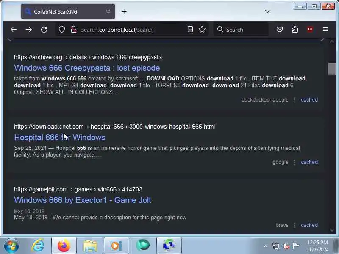Open more options for Game Jolt result
This screenshot has height=254, width=339.
[294, 225]
